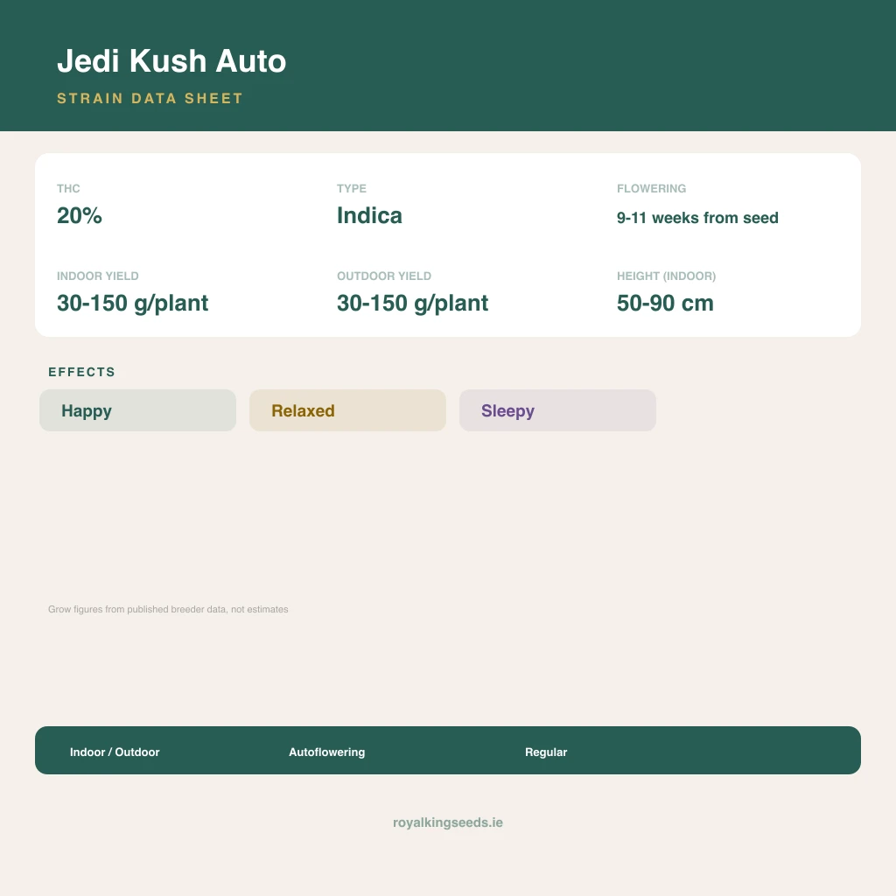Click the Sleepy effect chip
The image size is (896, 896).
point(557,410)
